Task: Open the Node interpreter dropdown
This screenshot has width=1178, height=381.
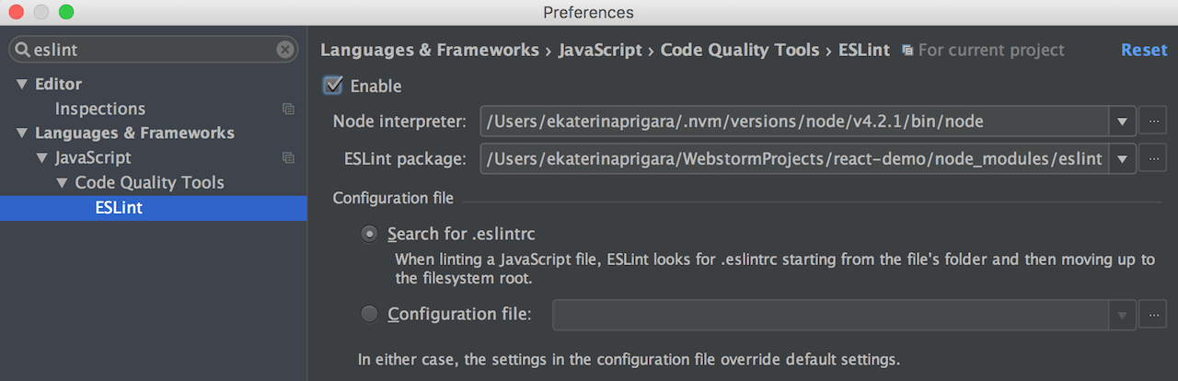Action: pyautogui.click(x=1121, y=121)
